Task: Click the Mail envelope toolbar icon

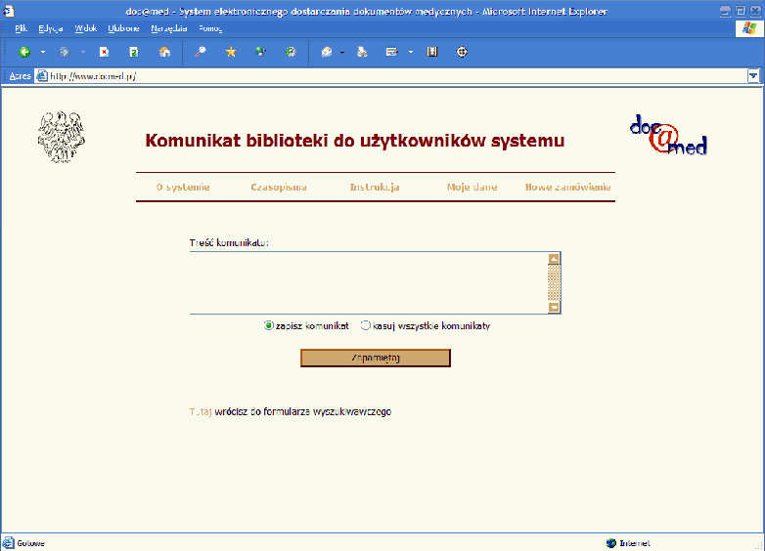Action: 327,52
